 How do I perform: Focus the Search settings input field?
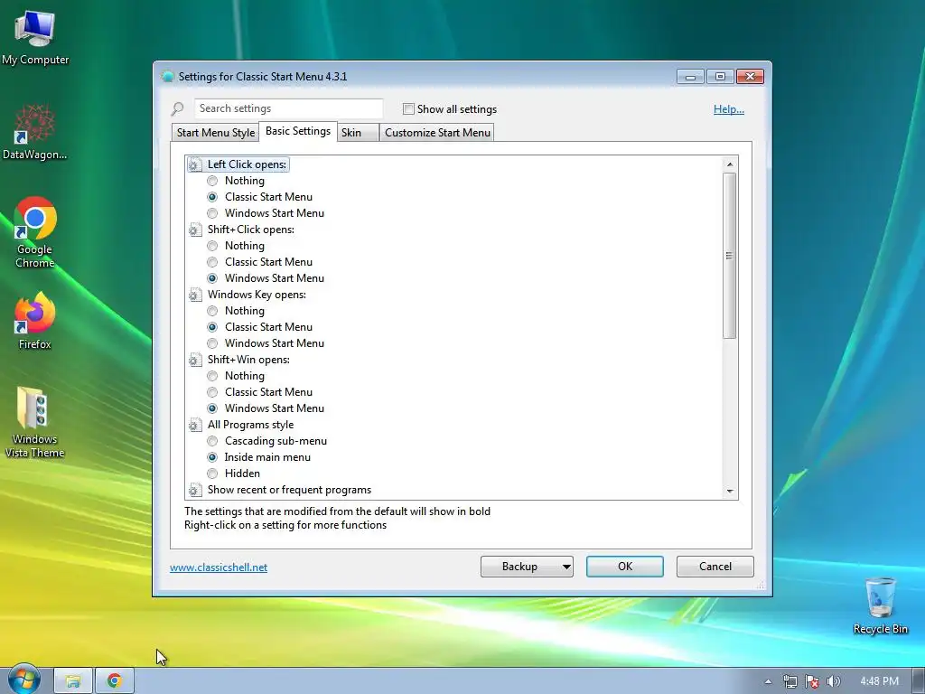click(288, 108)
